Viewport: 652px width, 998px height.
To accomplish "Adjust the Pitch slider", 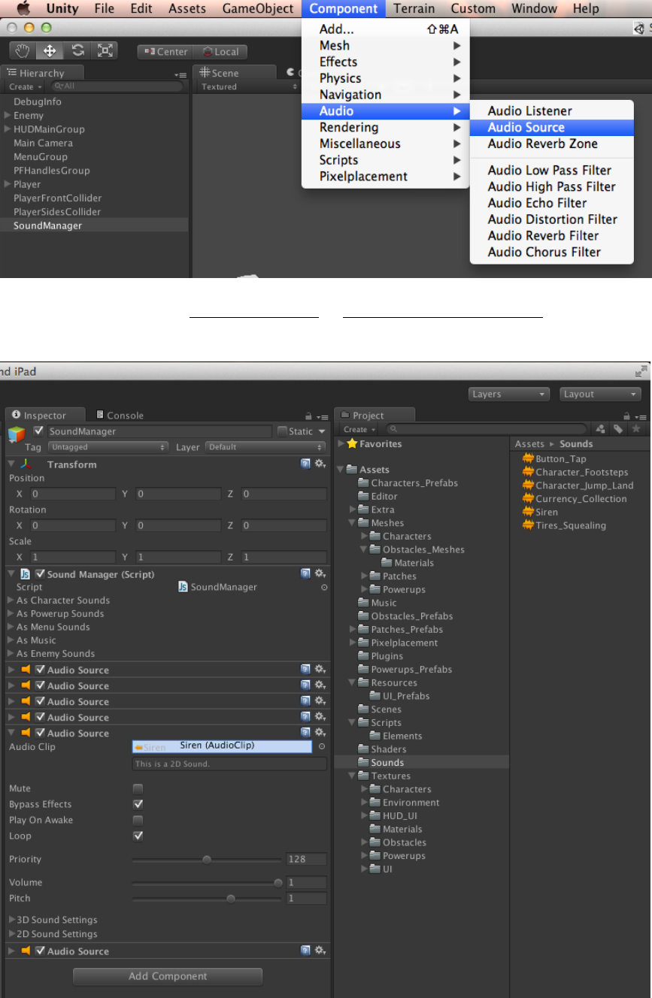I will 207,899.
